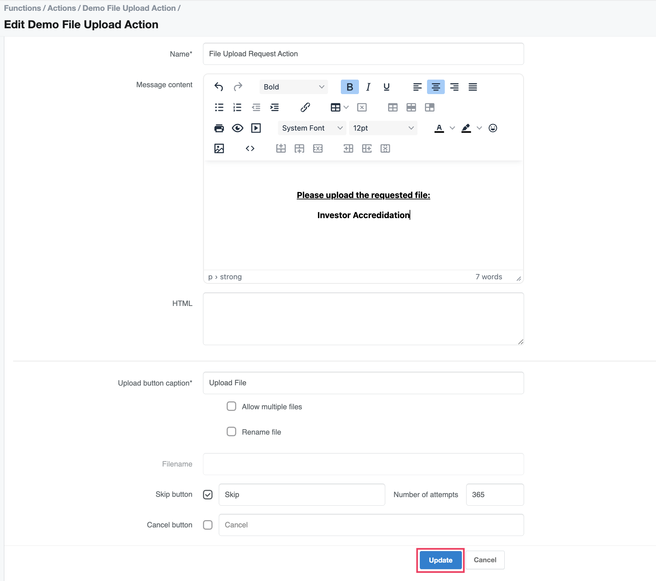Insert a link with the chain icon
This screenshot has width=656, height=581.
click(x=305, y=107)
